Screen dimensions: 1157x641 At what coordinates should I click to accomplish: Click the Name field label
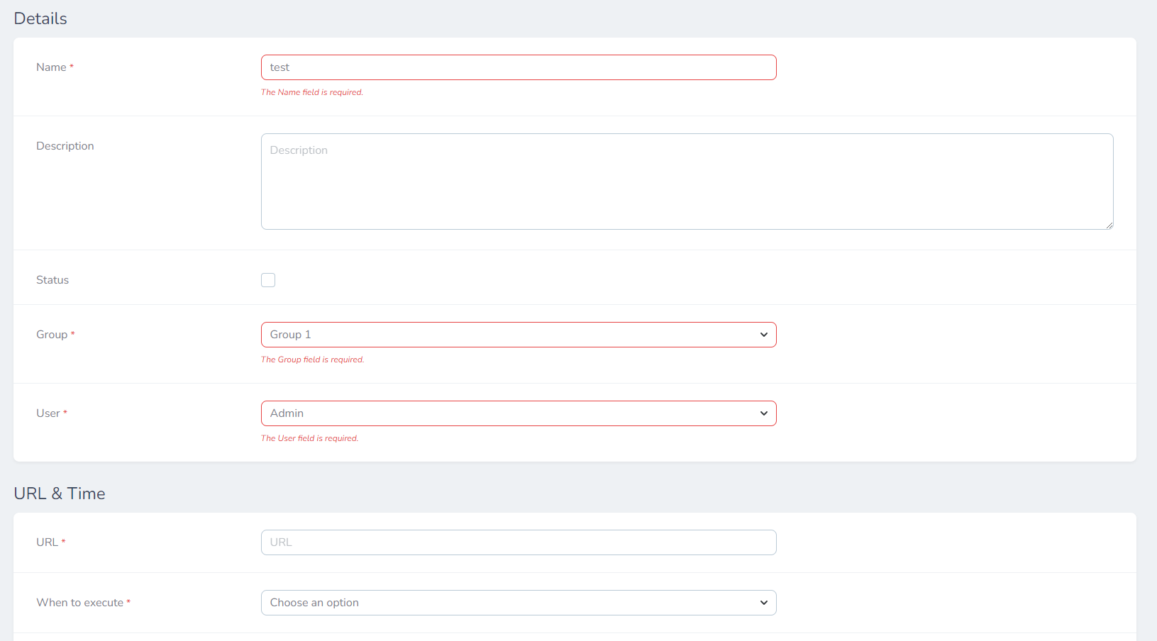[x=50, y=67]
